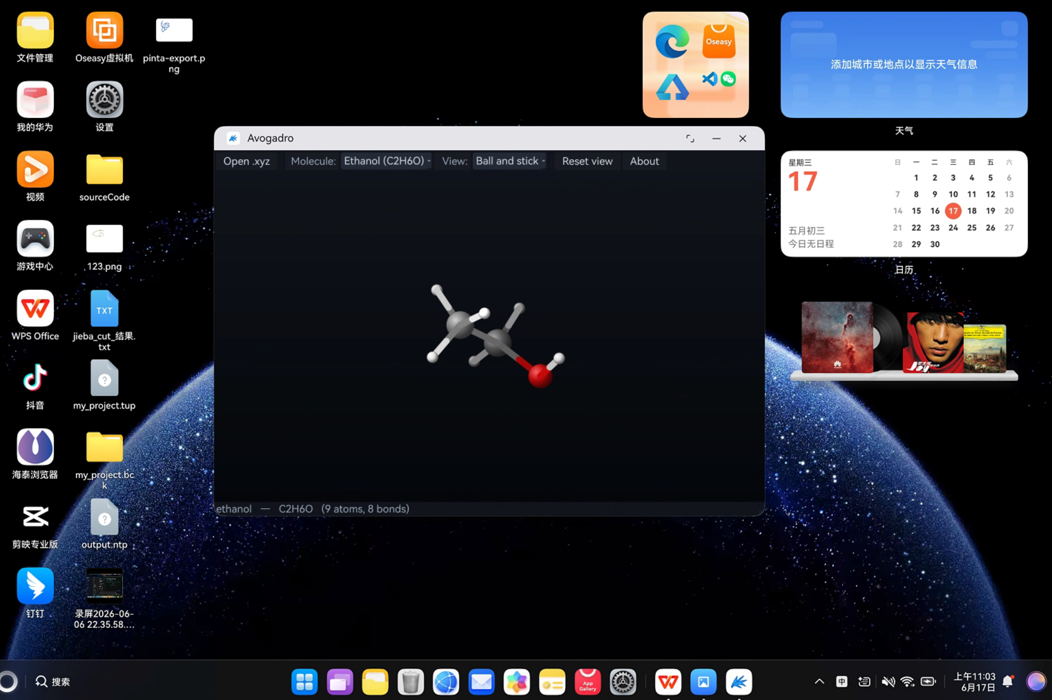The width and height of the screenshot is (1052, 700).
Task: Click the weather widget to add a city
Action: pyautogui.click(x=904, y=65)
